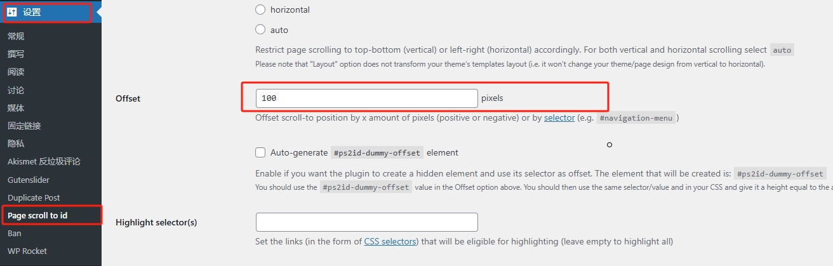Click the Offset pixels input field
The width and height of the screenshot is (833, 266).
tap(366, 98)
